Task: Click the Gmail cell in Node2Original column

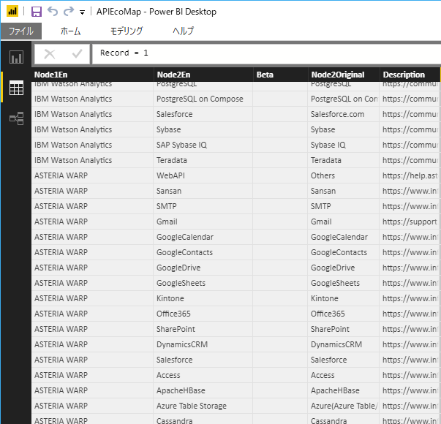Action: coord(344,222)
